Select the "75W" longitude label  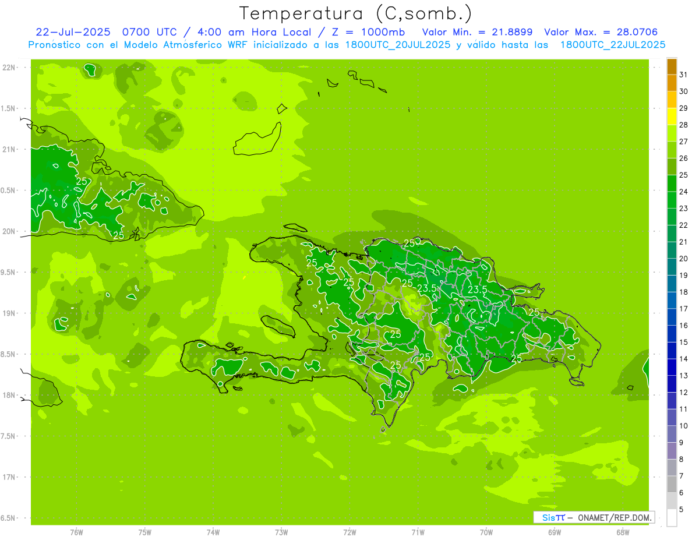[x=145, y=532]
